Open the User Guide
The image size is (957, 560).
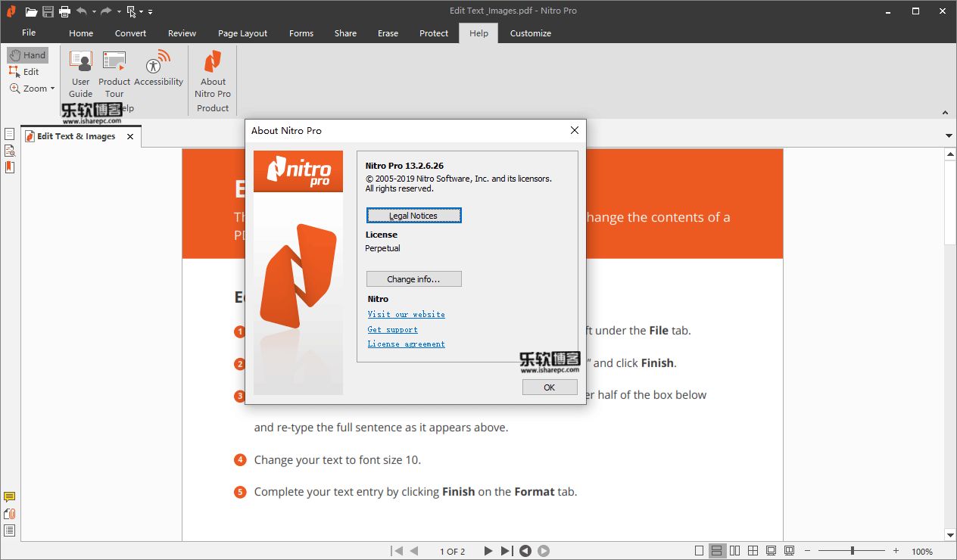click(81, 74)
